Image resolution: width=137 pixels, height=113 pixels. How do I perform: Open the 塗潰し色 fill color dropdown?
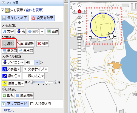tap(13, 83)
